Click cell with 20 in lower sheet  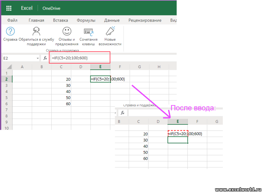point(139,134)
